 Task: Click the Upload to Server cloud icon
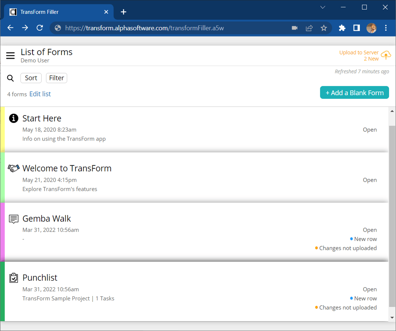coord(386,55)
